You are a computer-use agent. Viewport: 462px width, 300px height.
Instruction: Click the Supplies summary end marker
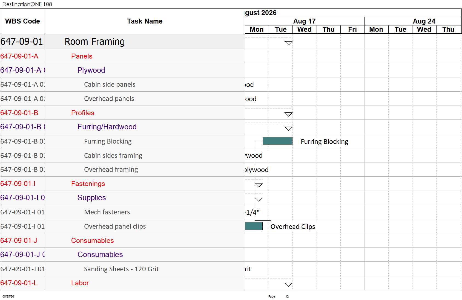(259, 200)
